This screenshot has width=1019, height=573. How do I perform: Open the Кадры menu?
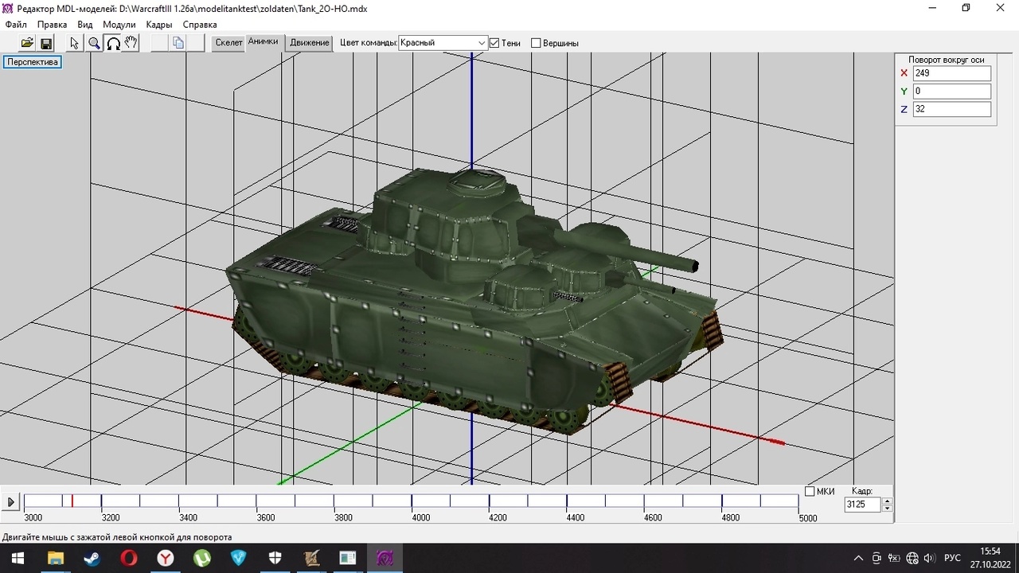pyautogui.click(x=159, y=25)
